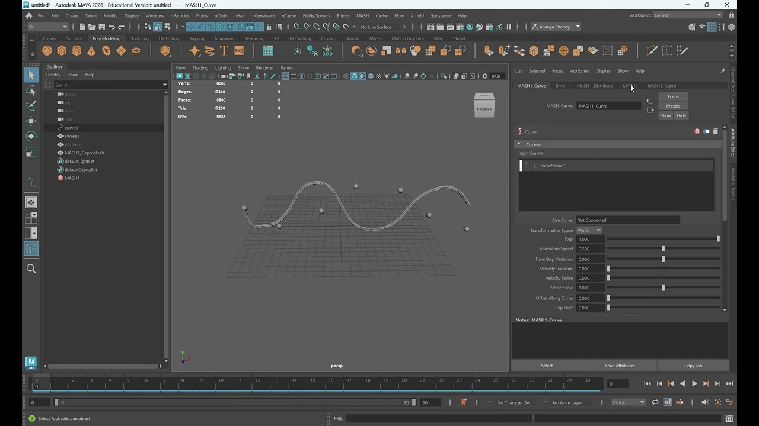Click the Type tool 'T' shelf icon
This screenshot has height=426, width=759.
pos(224,51)
